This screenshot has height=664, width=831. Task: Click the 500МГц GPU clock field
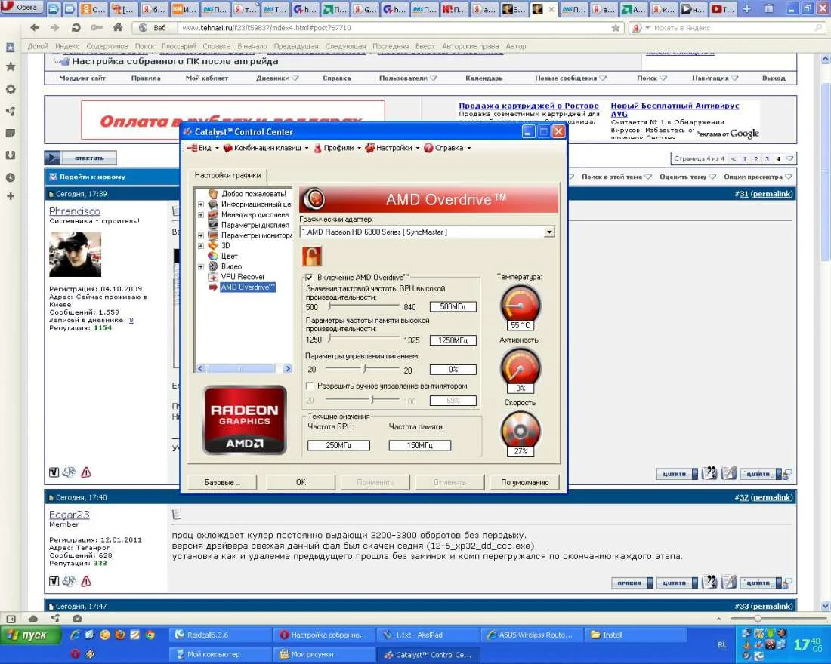pos(453,306)
